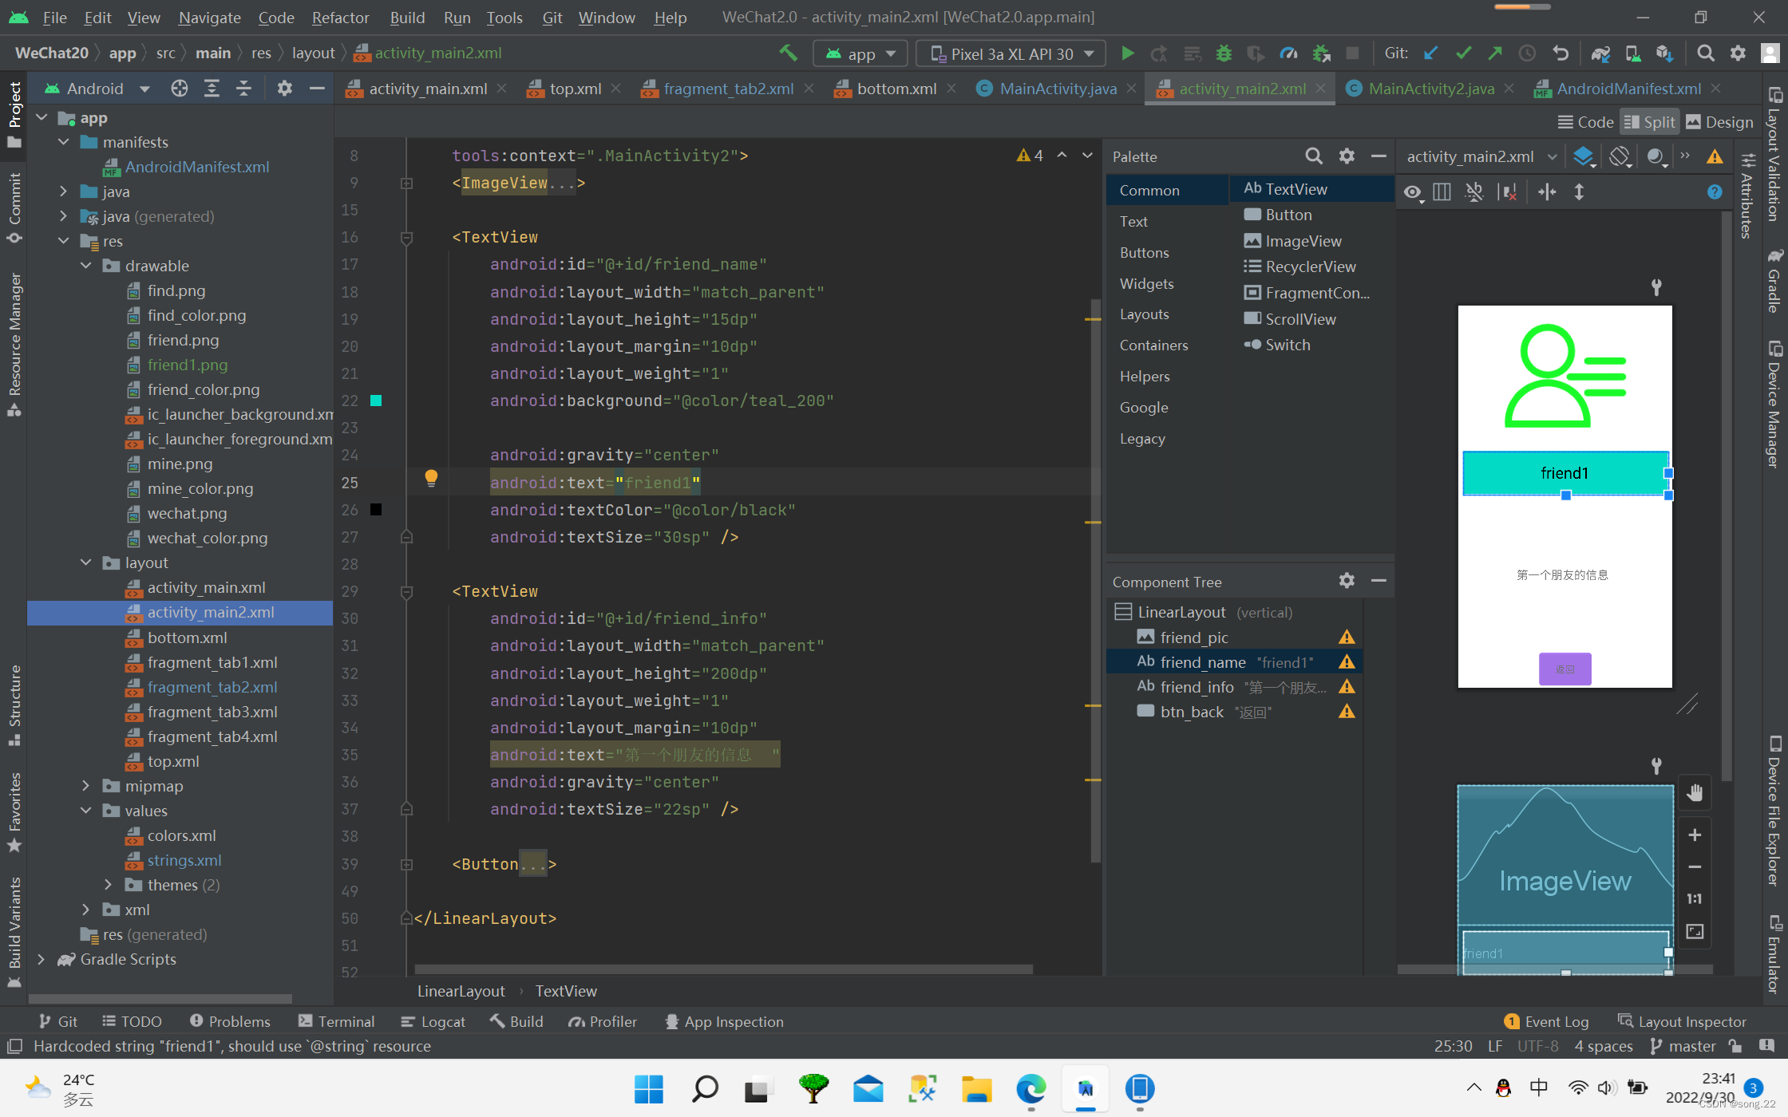Open the Problems tool window

click(x=231, y=1021)
